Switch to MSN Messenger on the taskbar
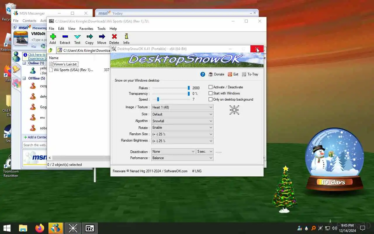 (56, 228)
